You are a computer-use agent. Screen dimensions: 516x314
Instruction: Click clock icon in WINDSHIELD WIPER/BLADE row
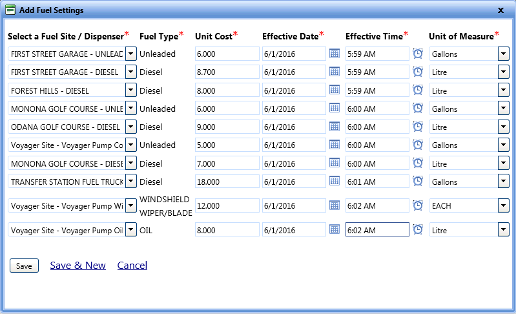pyautogui.click(x=418, y=205)
